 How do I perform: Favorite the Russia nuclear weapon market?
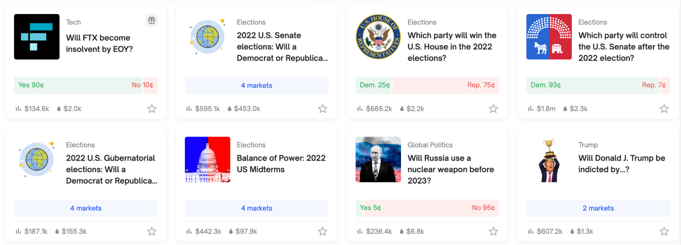493,231
